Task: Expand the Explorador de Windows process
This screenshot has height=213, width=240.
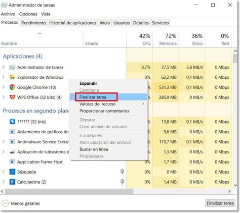Action: coord(4,77)
